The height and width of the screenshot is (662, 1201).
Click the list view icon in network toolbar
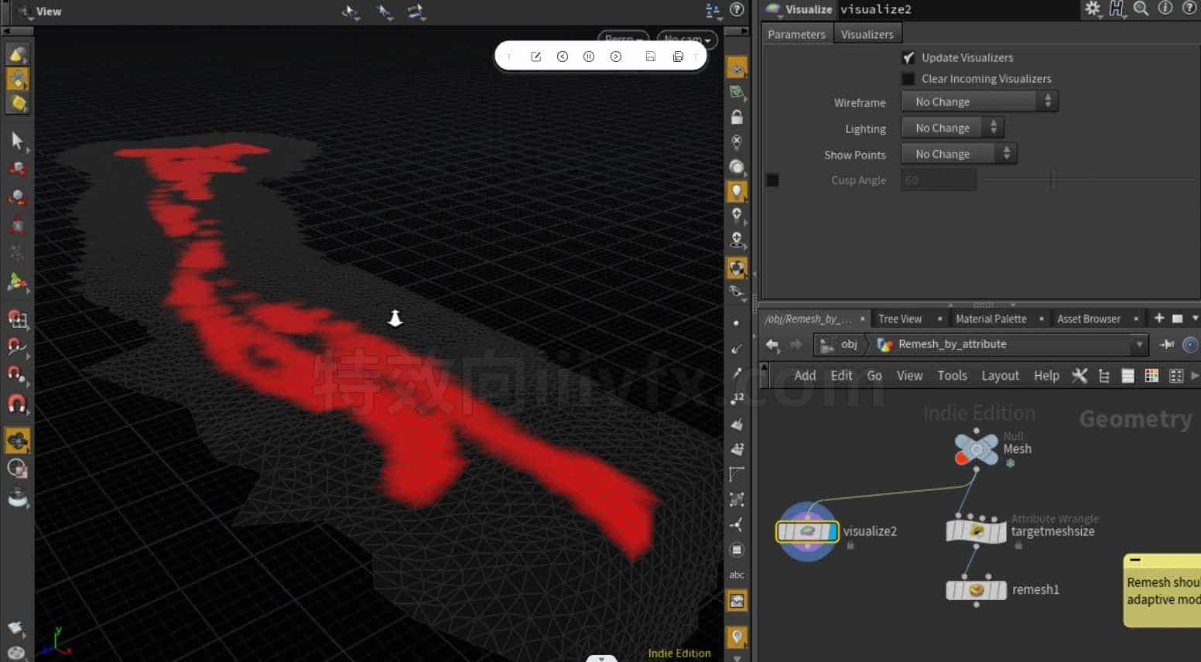tap(1127, 376)
